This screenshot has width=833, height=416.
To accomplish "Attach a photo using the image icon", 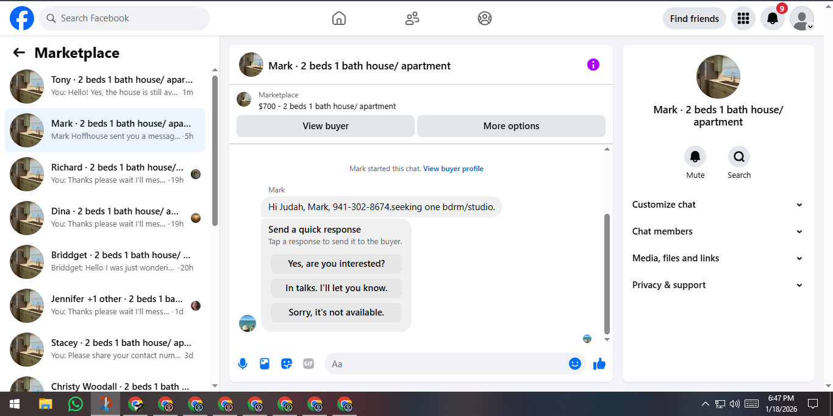I will pyautogui.click(x=265, y=364).
